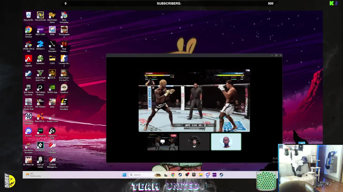
Task: Launch Marvel Rivals from the desktop
Action: 40,17
